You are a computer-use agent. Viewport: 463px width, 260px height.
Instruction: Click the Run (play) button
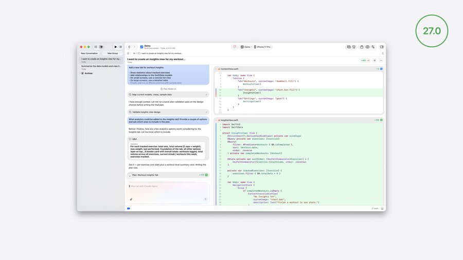[115, 47]
